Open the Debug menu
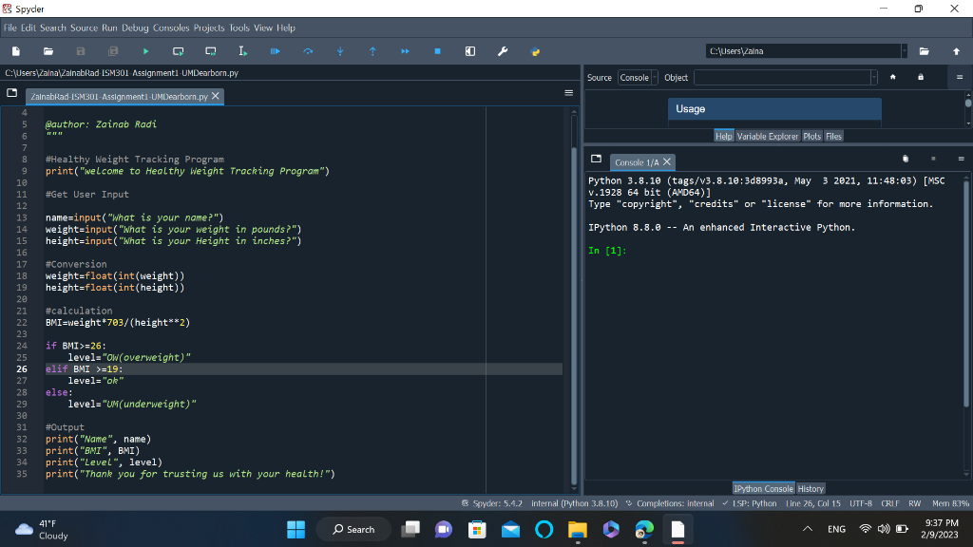This screenshot has height=547, width=973. 135,28
